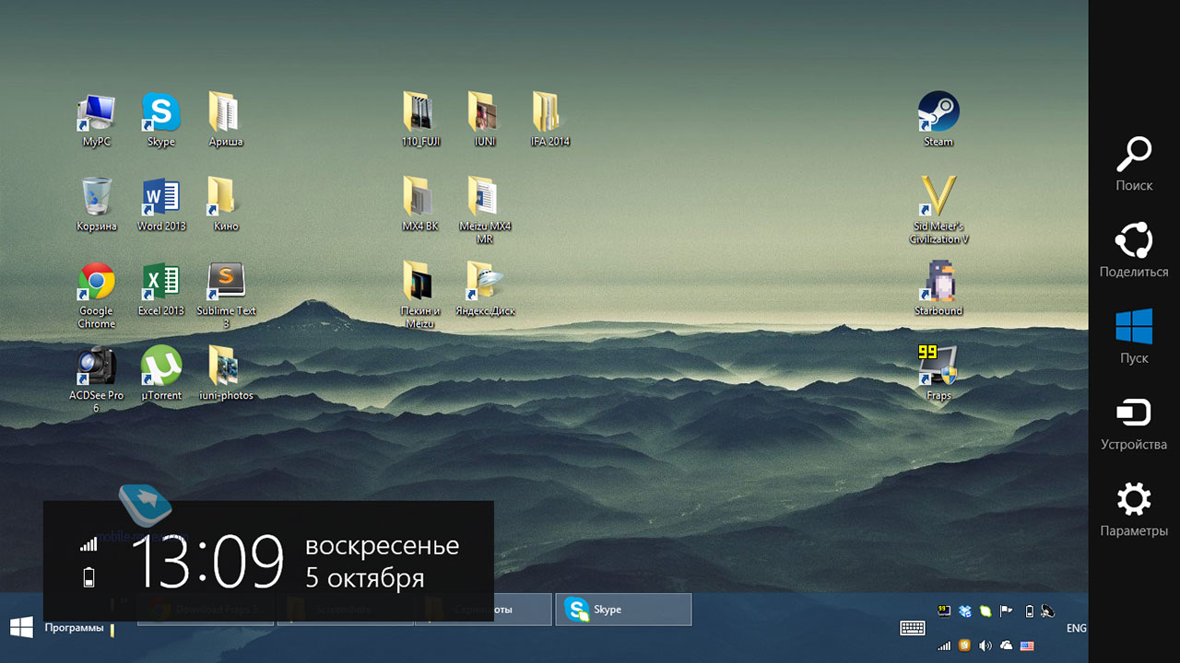Open the Поиск search charm

pos(1134,164)
